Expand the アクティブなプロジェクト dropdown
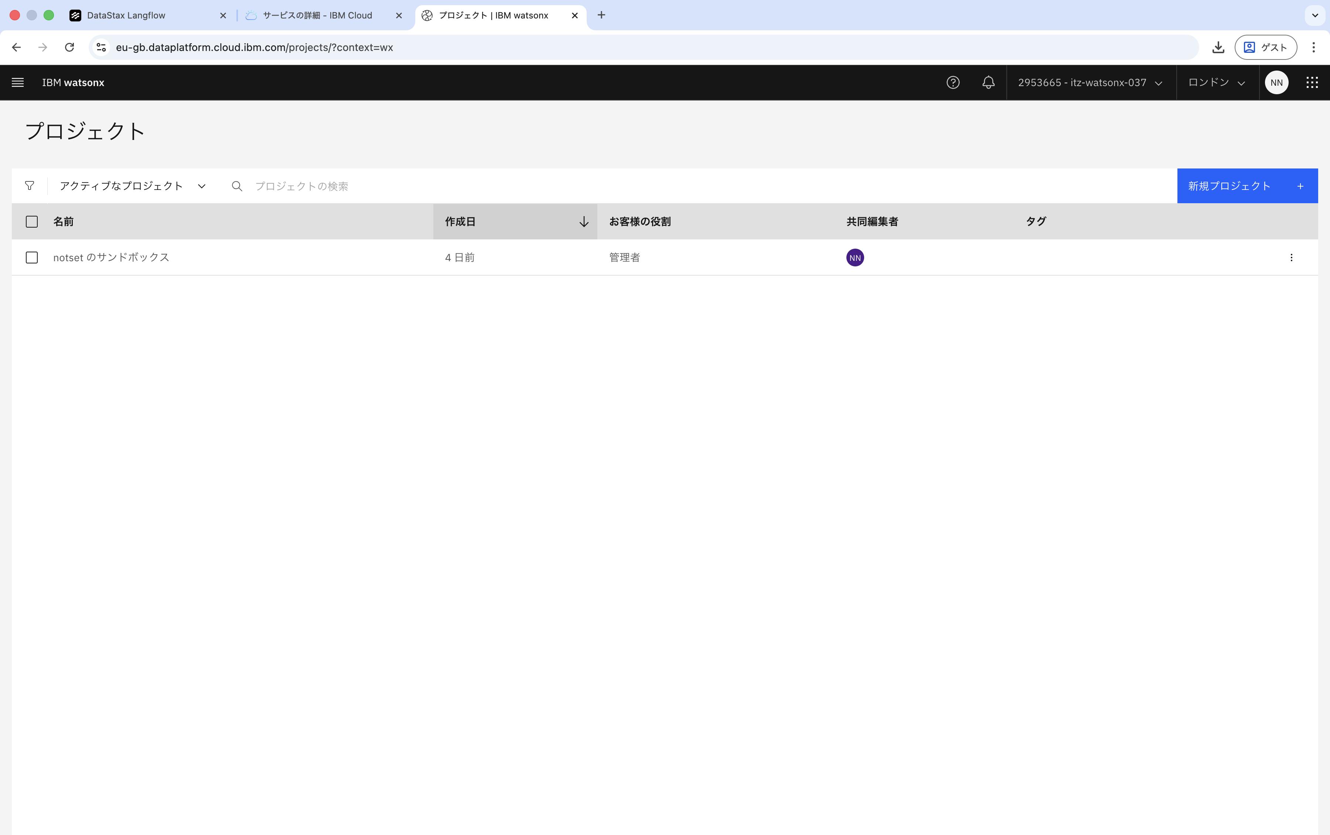The width and height of the screenshot is (1330, 835). pyautogui.click(x=133, y=186)
